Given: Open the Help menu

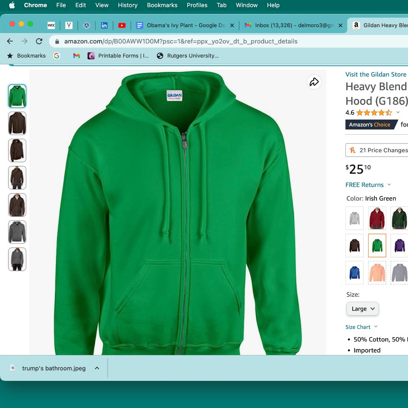Looking at the screenshot, I should point(273,5).
